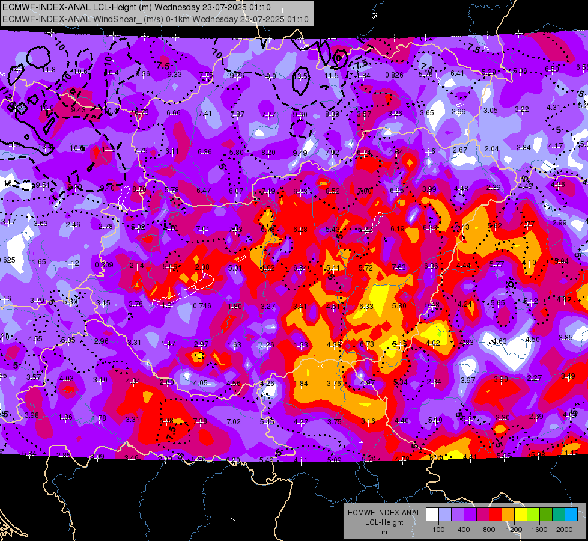Screen dimensions: 588x541
Task: Click the red legend color swatch
Action: point(496,514)
